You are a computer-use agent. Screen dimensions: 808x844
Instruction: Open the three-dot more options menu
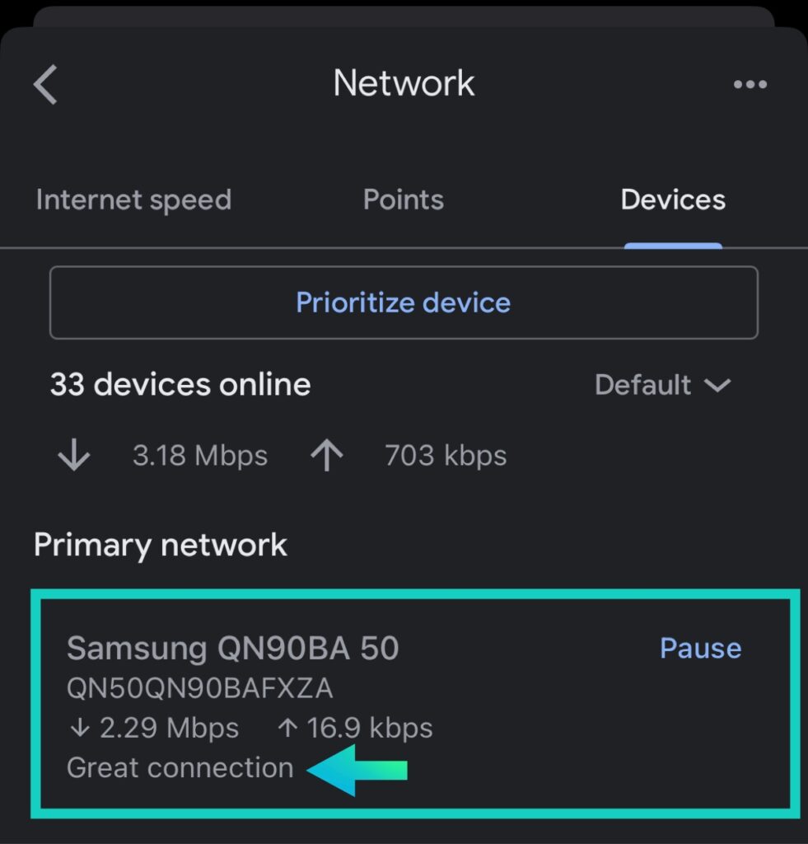click(750, 84)
